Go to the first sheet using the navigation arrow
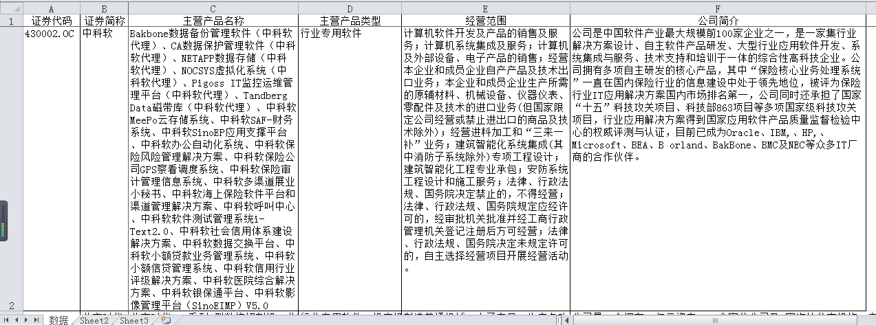Screen dimensions: 876x325 pos(6,320)
